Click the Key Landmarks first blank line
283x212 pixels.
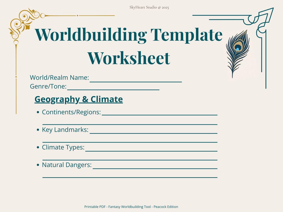tap(154, 133)
